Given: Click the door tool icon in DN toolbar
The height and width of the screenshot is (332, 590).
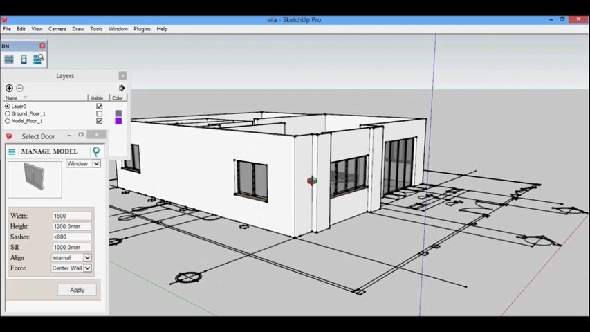Looking at the screenshot, I should (x=24, y=59).
